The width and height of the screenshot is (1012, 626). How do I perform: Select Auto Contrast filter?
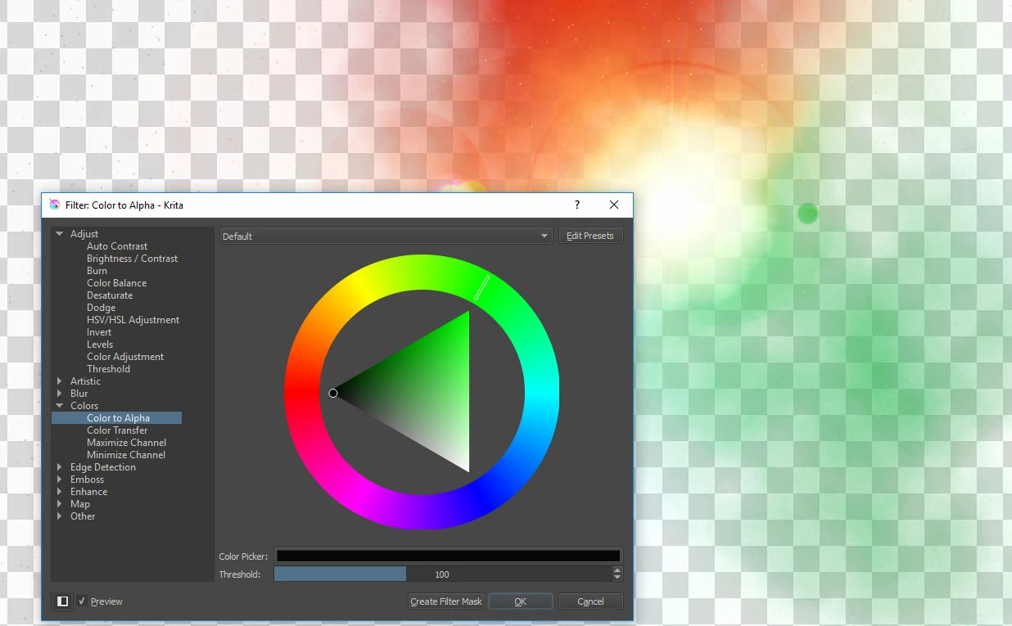117,246
